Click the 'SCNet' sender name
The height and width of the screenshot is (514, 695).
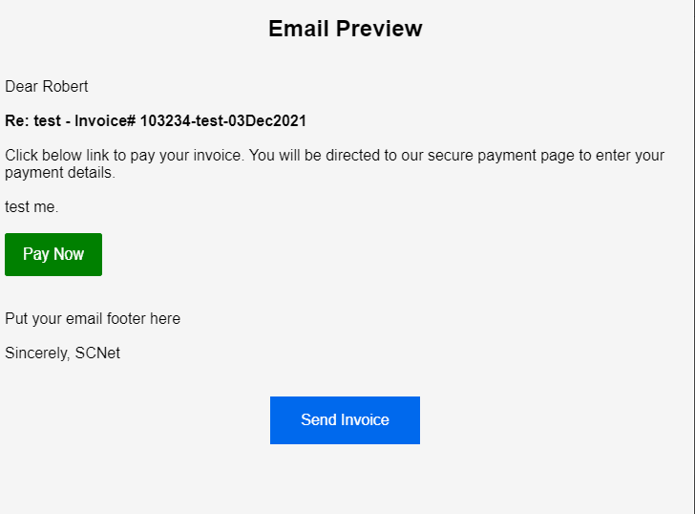pyautogui.click(x=97, y=353)
